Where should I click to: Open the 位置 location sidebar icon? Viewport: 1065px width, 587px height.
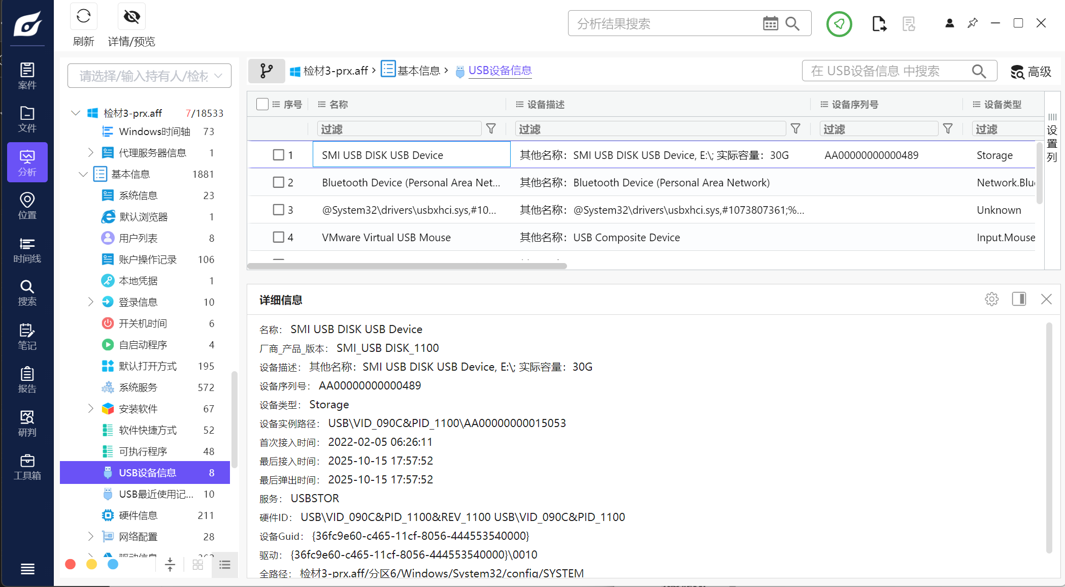point(27,205)
